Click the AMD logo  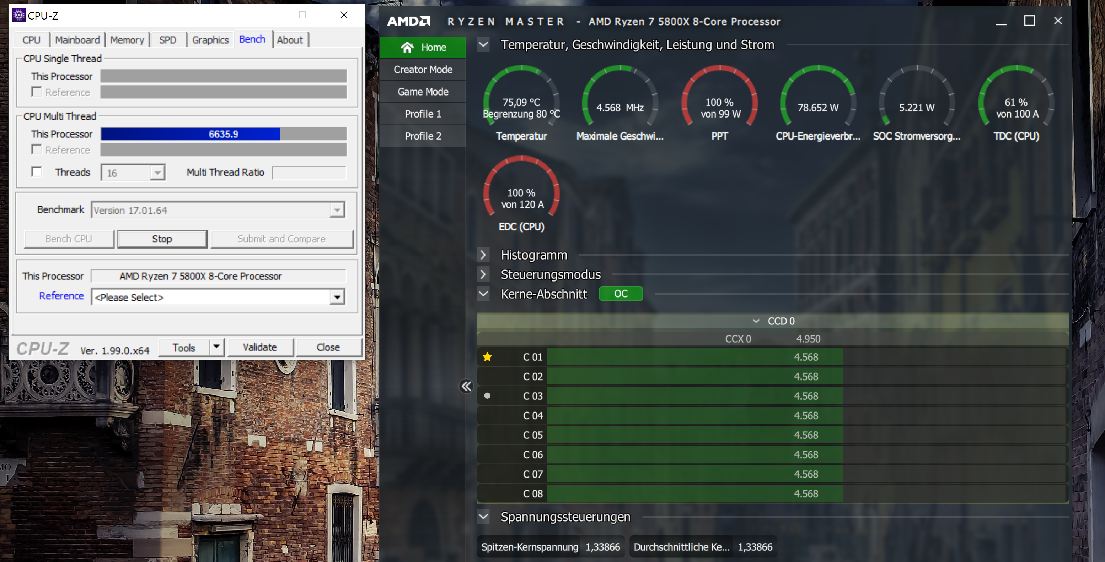click(409, 21)
